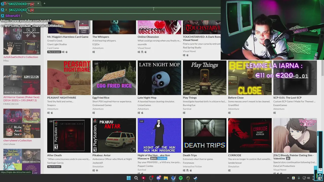Open Egg Fried Rice title link

click(101, 98)
